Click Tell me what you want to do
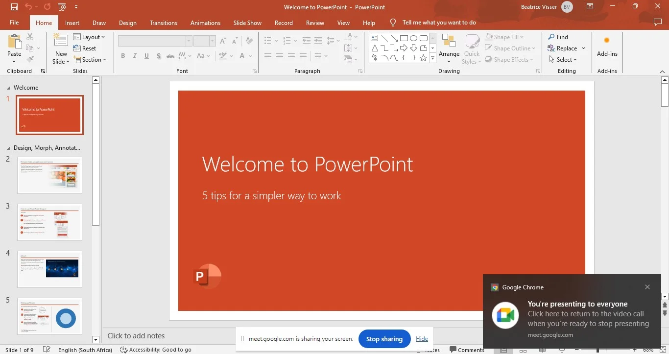Viewport: 669px width, 354px height. pos(439,23)
